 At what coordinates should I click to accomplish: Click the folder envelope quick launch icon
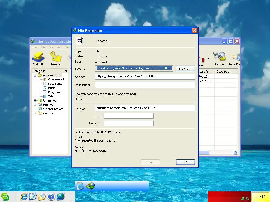(42, 197)
